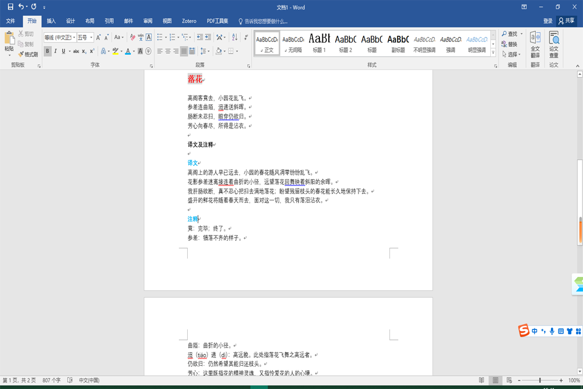This screenshot has width=583, height=389.
Task: Expand the font color dropdown arrow
Action: click(x=134, y=50)
